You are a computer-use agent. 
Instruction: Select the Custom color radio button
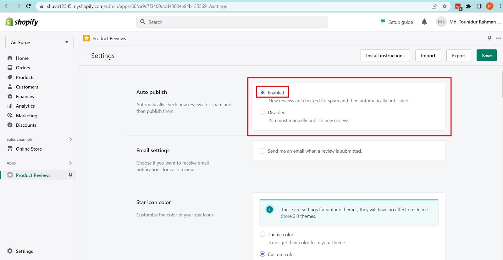tap(263, 254)
